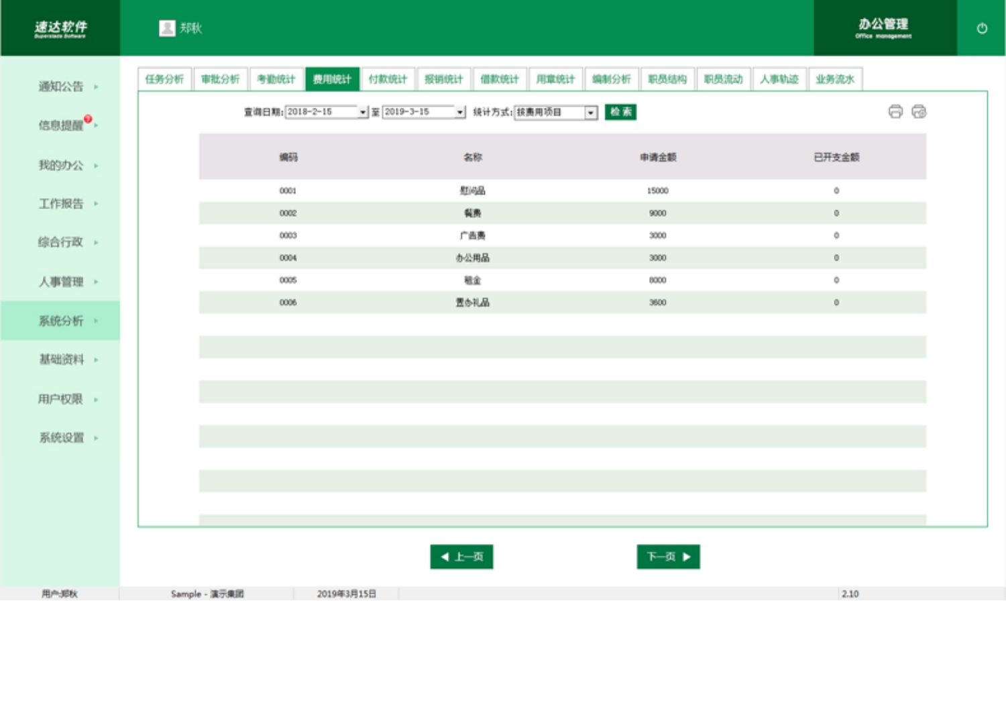
Task: Expand the 通知公告 sidebar menu
Action: click(60, 87)
